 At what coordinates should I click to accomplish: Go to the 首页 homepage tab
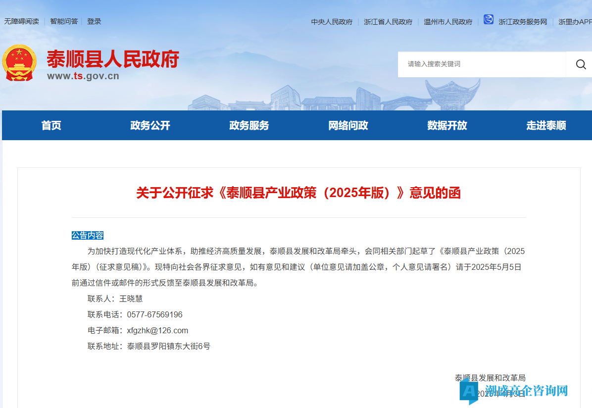coord(51,126)
